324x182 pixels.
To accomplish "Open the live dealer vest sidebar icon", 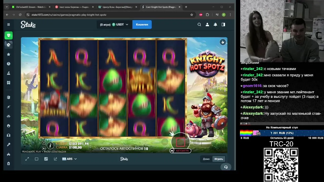I will click(x=8, y=135).
